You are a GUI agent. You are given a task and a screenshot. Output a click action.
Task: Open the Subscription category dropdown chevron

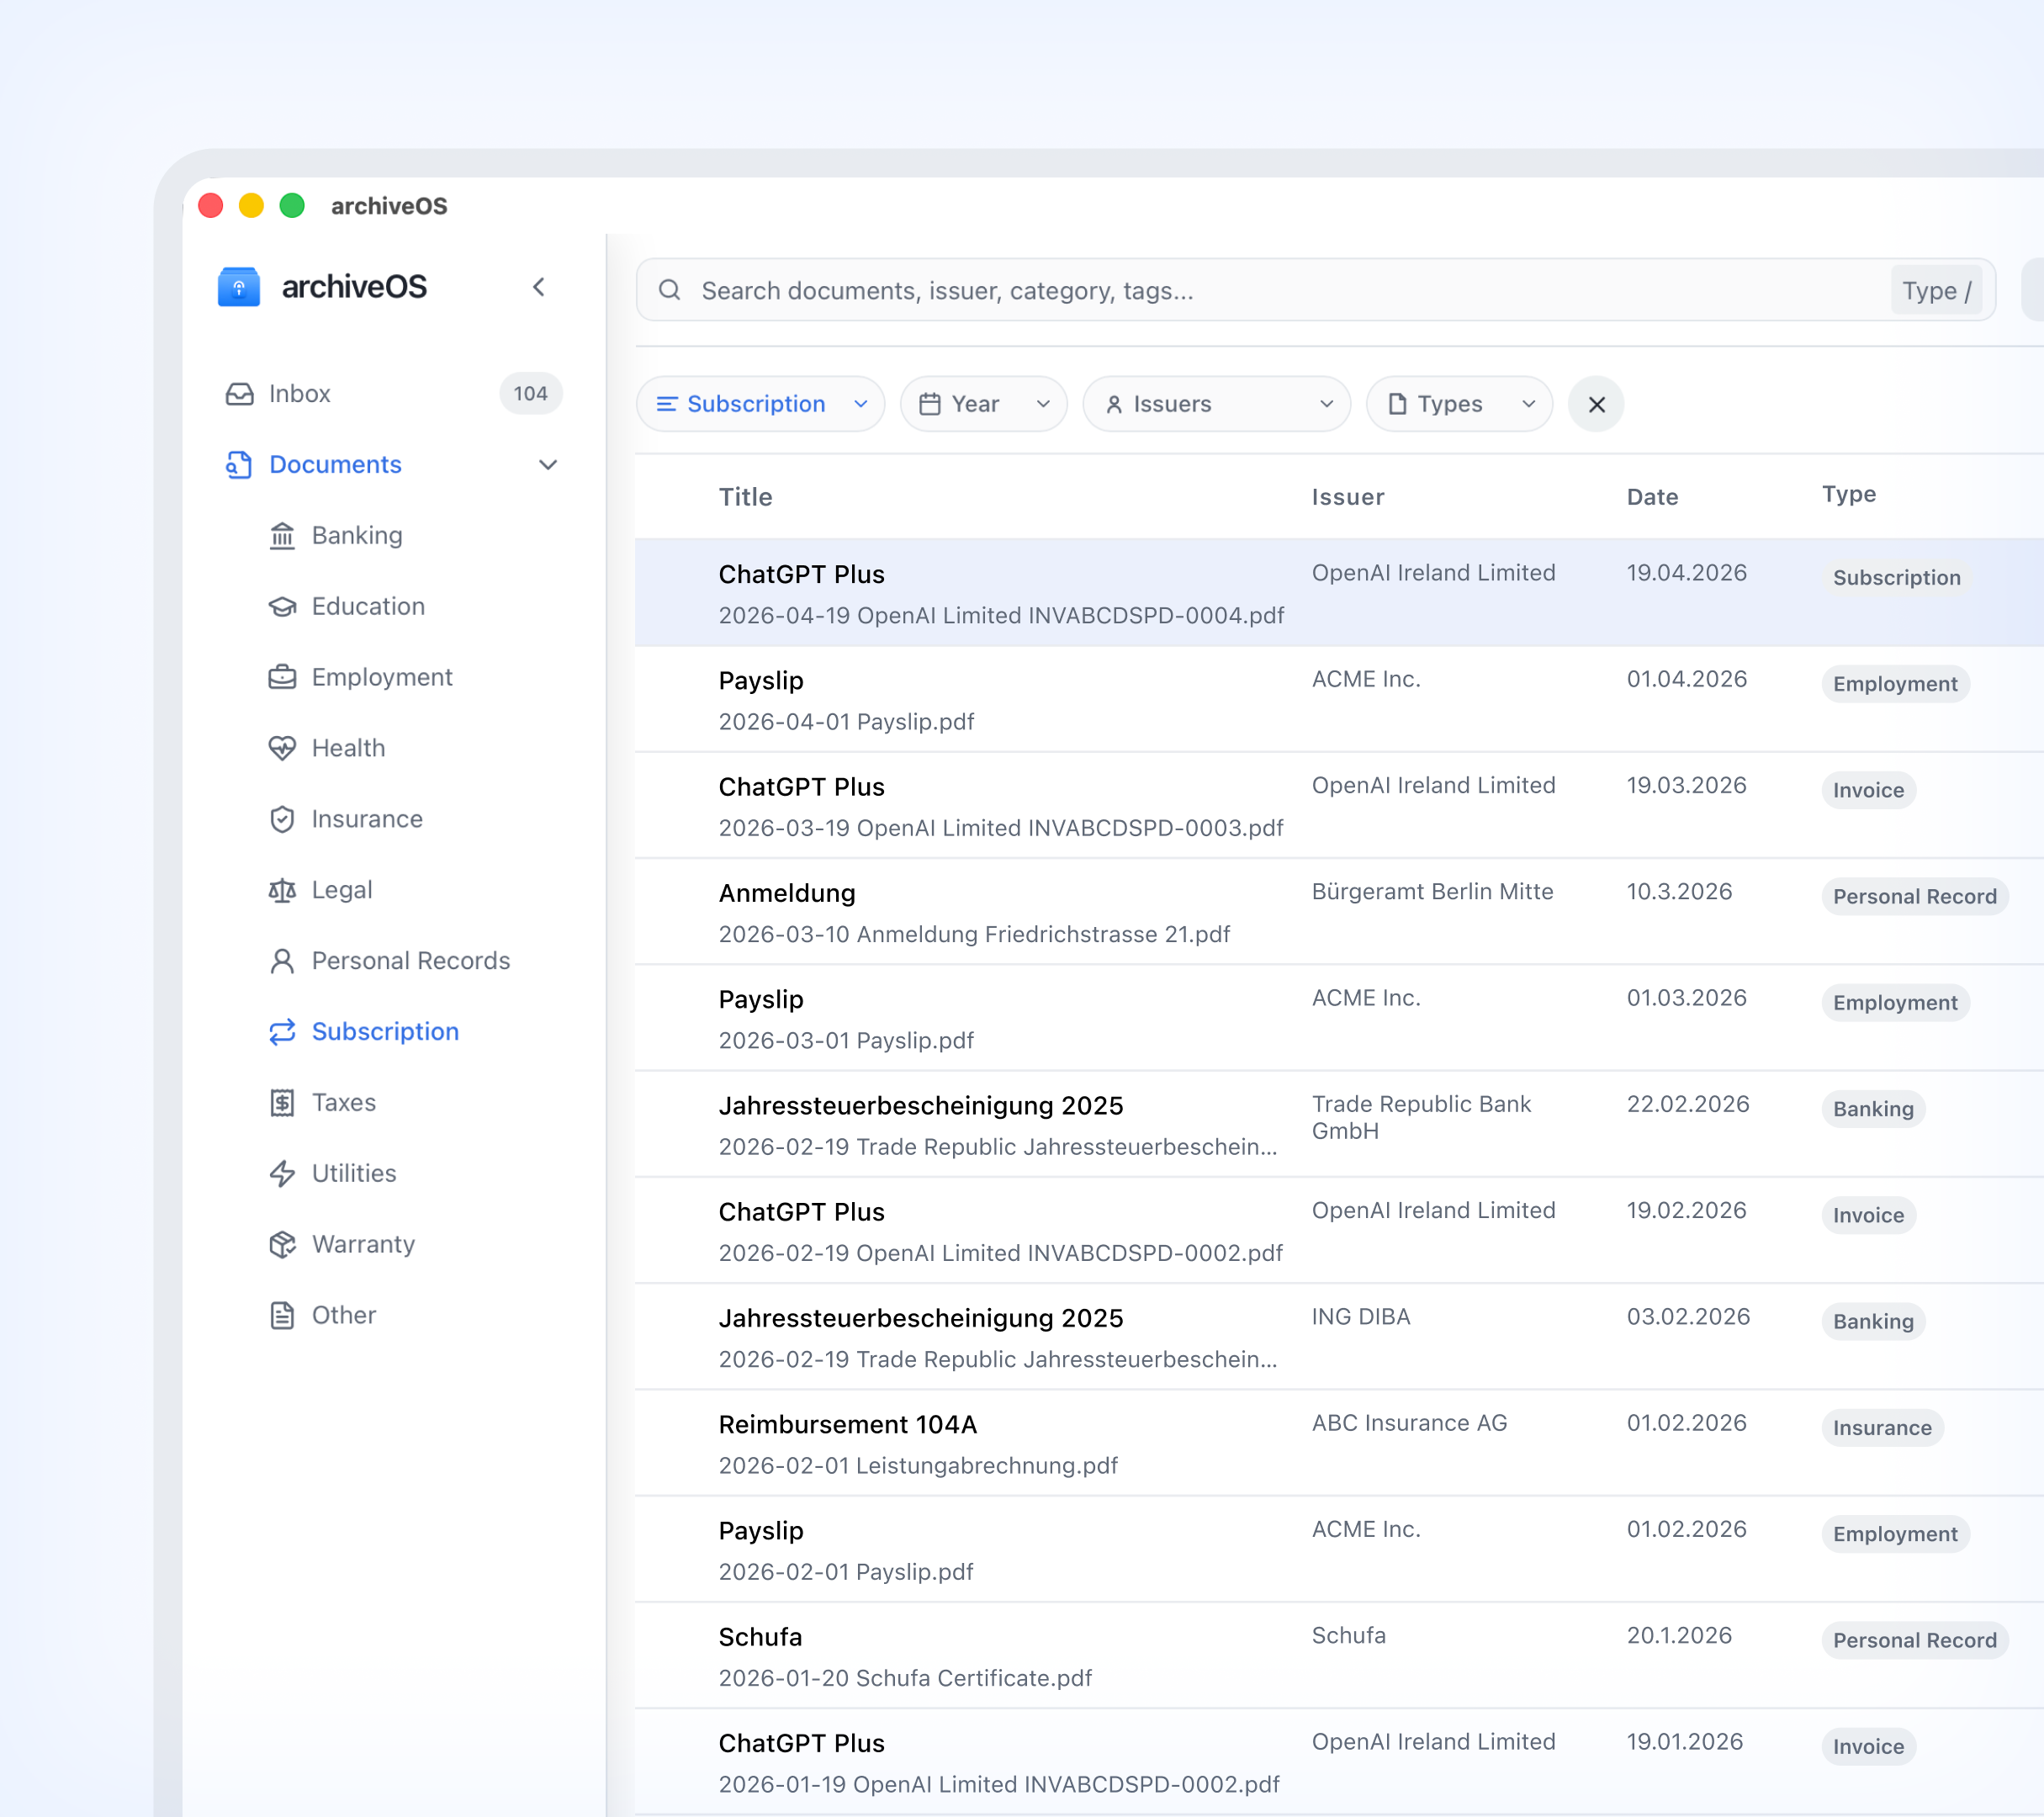click(860, 404)
